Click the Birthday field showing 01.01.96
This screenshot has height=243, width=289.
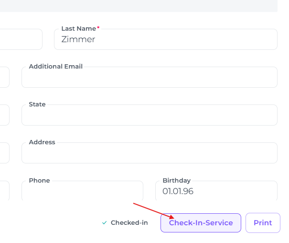point(216,192)
